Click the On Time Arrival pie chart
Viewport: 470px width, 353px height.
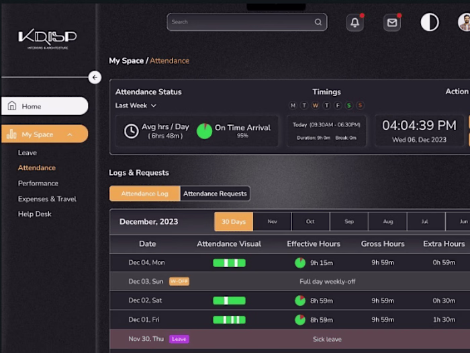[204, 131]
